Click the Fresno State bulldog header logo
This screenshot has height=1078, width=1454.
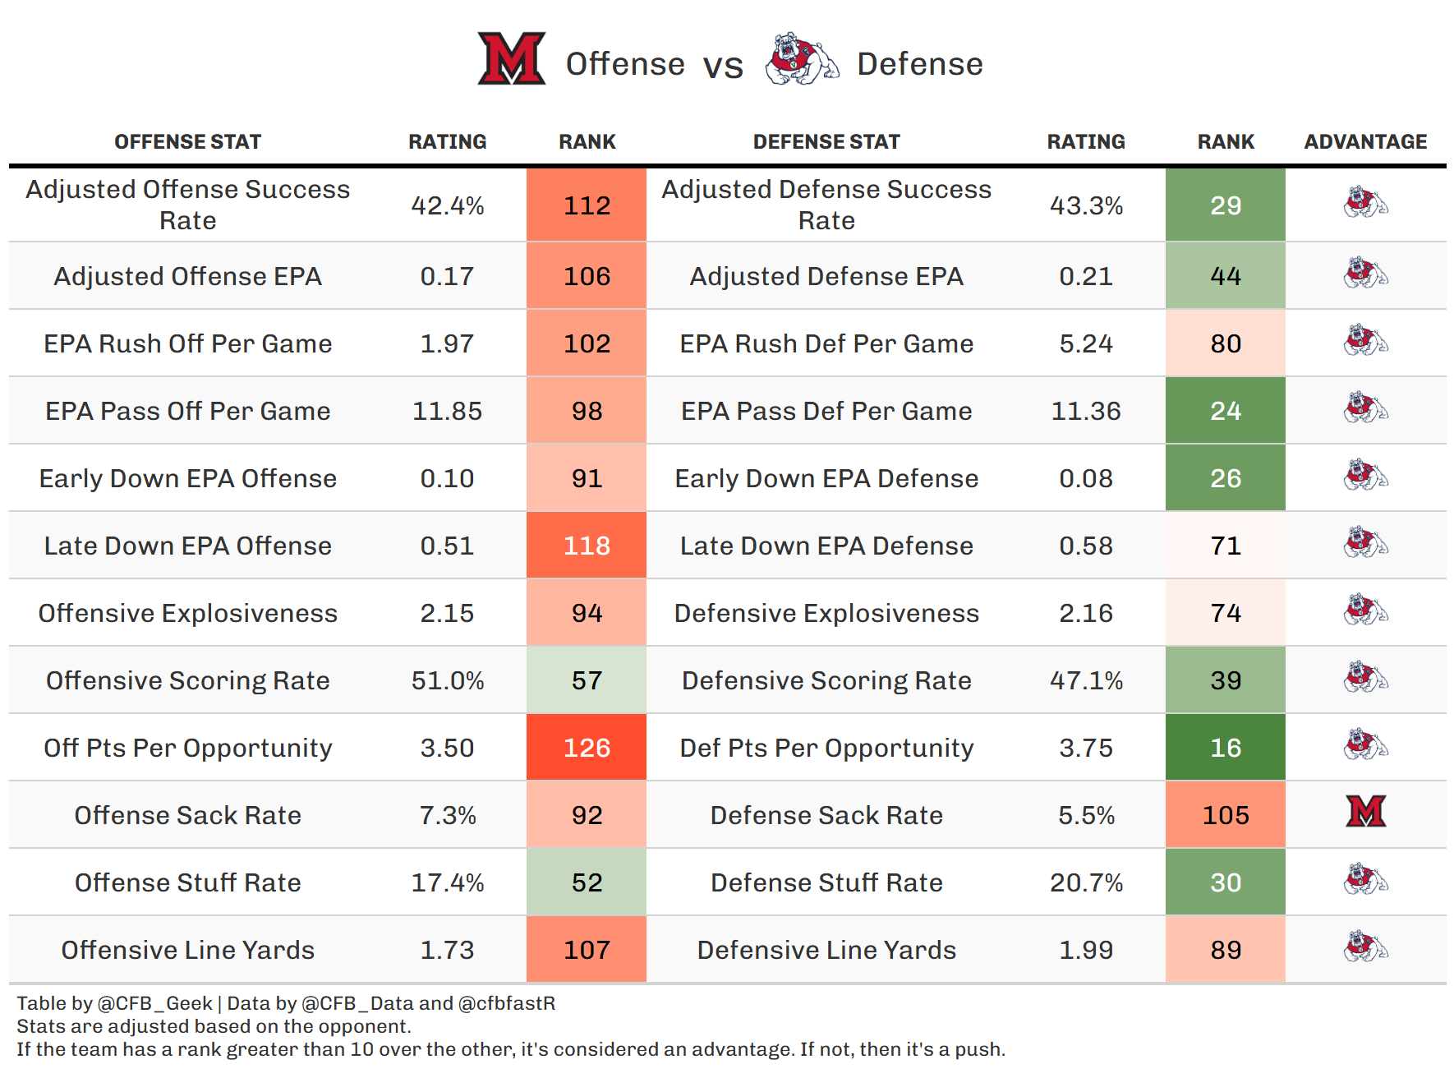tap(801, 59)
